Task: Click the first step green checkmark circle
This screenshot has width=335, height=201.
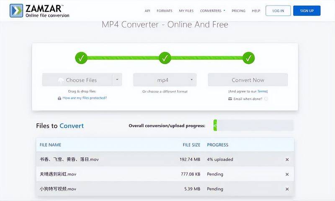Action: pos(81,58)
